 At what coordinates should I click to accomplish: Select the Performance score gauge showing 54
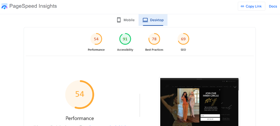(x=96, y=39)
